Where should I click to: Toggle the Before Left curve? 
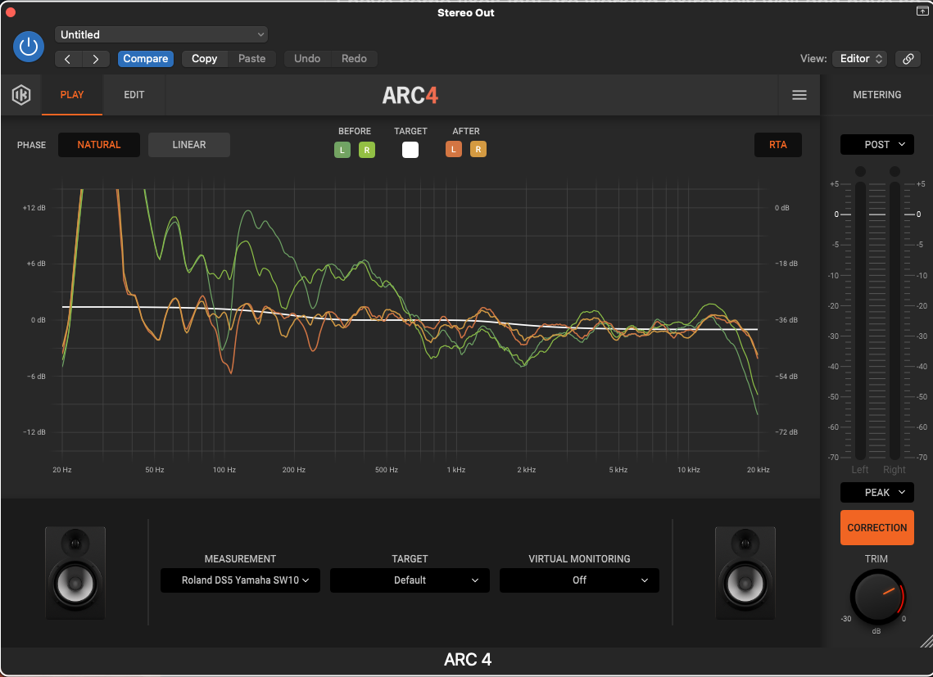[342, 150]
